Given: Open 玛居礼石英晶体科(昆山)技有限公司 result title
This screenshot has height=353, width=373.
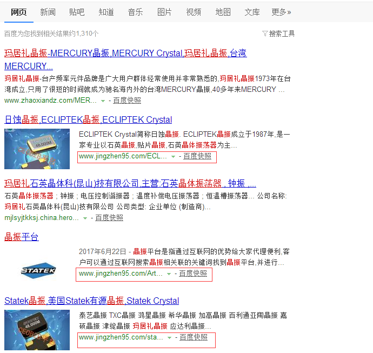Looking at the screenshot, I should coord(130,183).
